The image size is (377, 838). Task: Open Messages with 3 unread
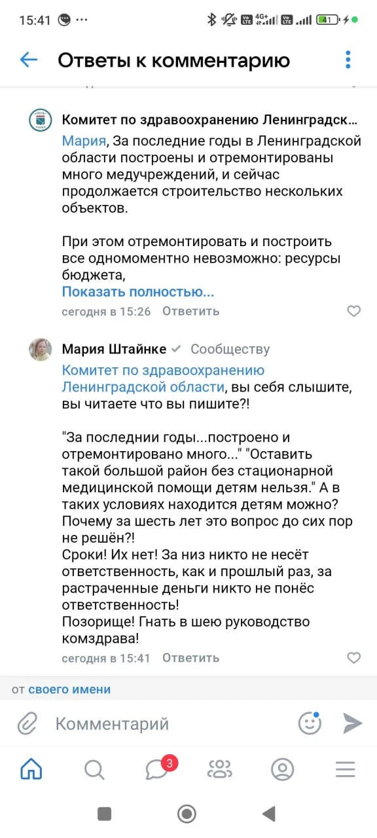(158, 769)
